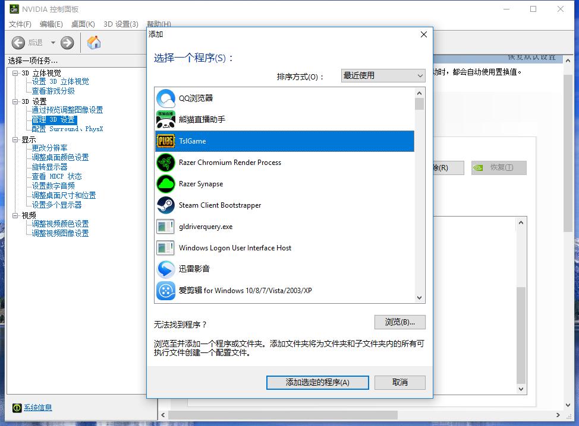Screen dimensions: 579x426
Task: Select 查看 HDCP 状态 in tree
Action: pyautogui.click(x=56, y=176)
